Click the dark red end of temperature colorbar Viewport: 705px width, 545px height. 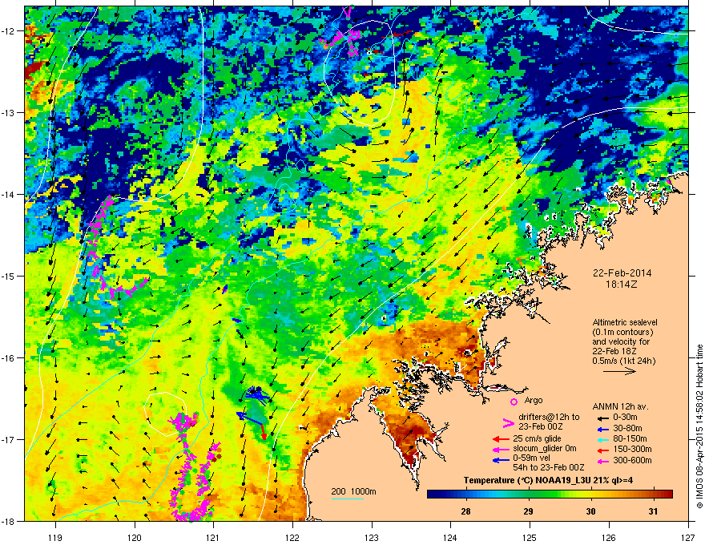pyautogui.click(x=669, y=495)
